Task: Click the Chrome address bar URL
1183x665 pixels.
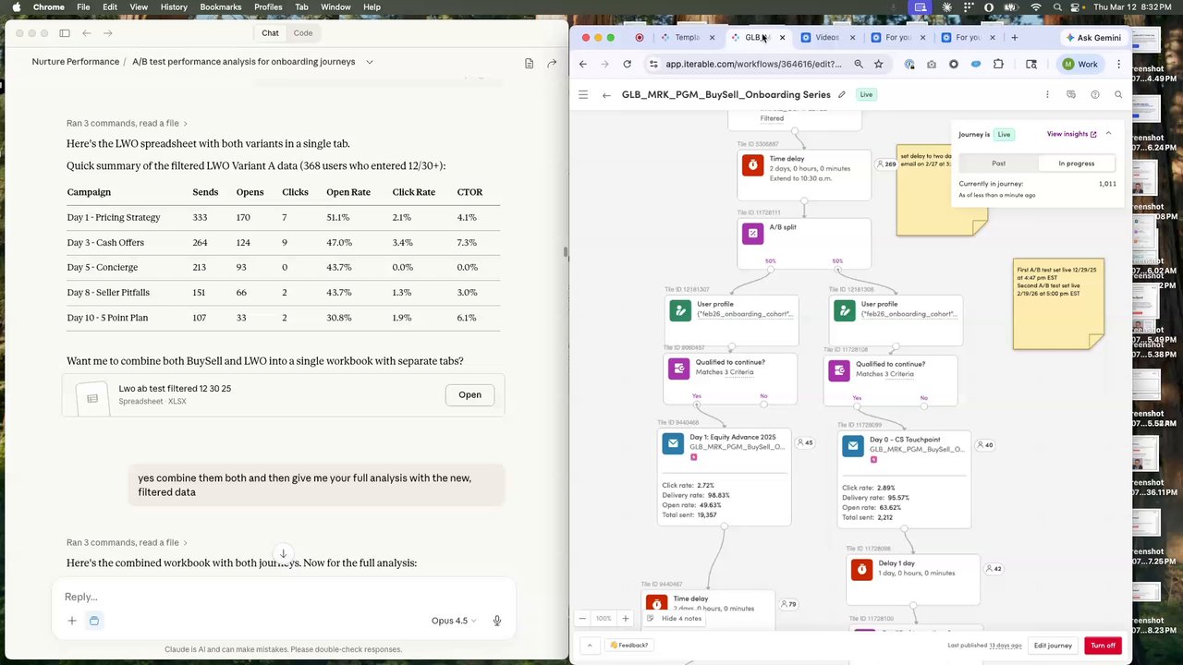Action: [x=753, y=64]
